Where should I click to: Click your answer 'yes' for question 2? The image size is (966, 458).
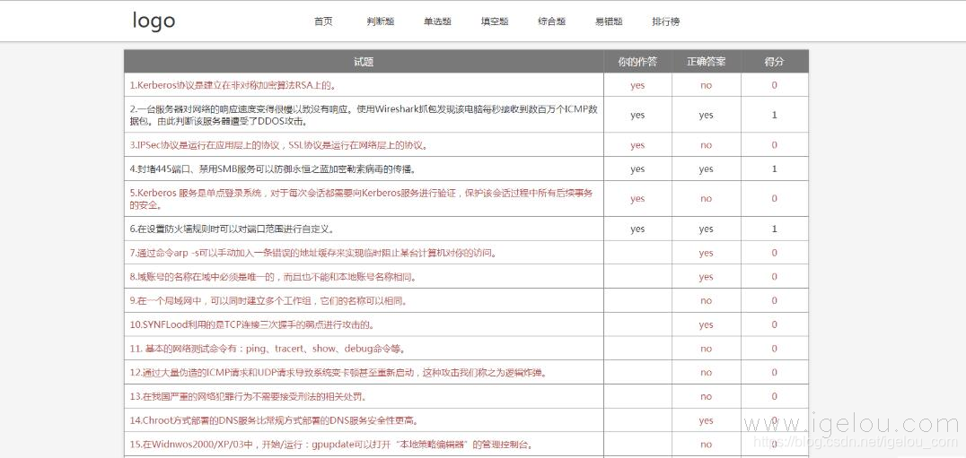[x=637, y=115]
